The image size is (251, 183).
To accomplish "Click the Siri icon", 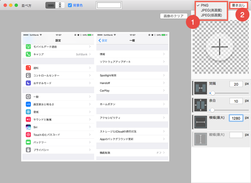I will 28,127.
